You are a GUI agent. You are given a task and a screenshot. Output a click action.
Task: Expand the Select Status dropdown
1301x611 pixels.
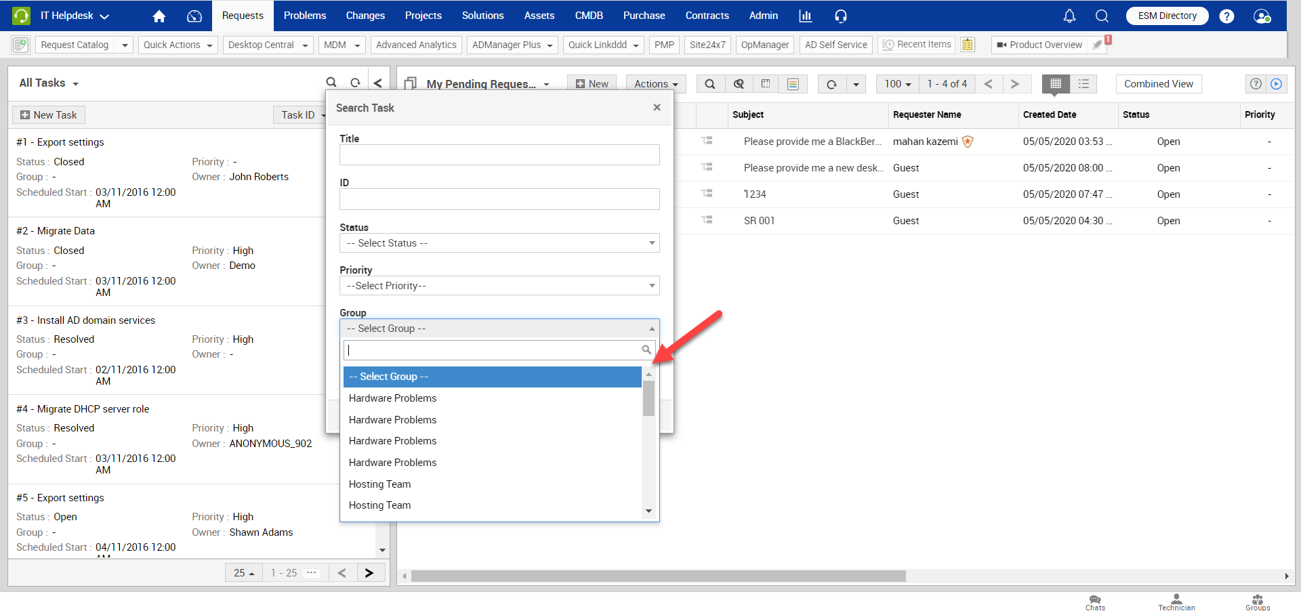coord(499,243)
